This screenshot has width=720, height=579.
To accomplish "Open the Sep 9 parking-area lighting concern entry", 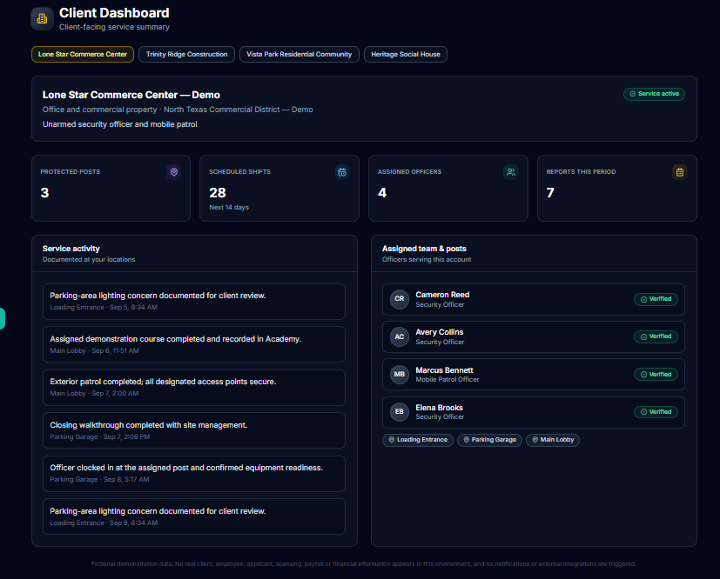I will [194, 516].
